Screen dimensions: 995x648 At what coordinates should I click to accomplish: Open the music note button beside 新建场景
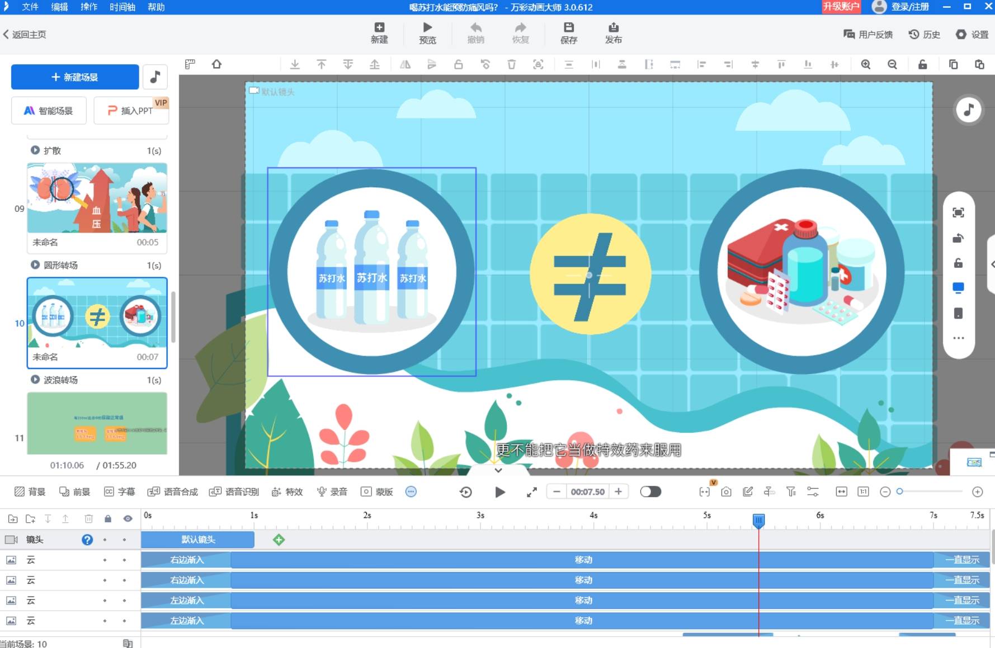pos(155,77)
